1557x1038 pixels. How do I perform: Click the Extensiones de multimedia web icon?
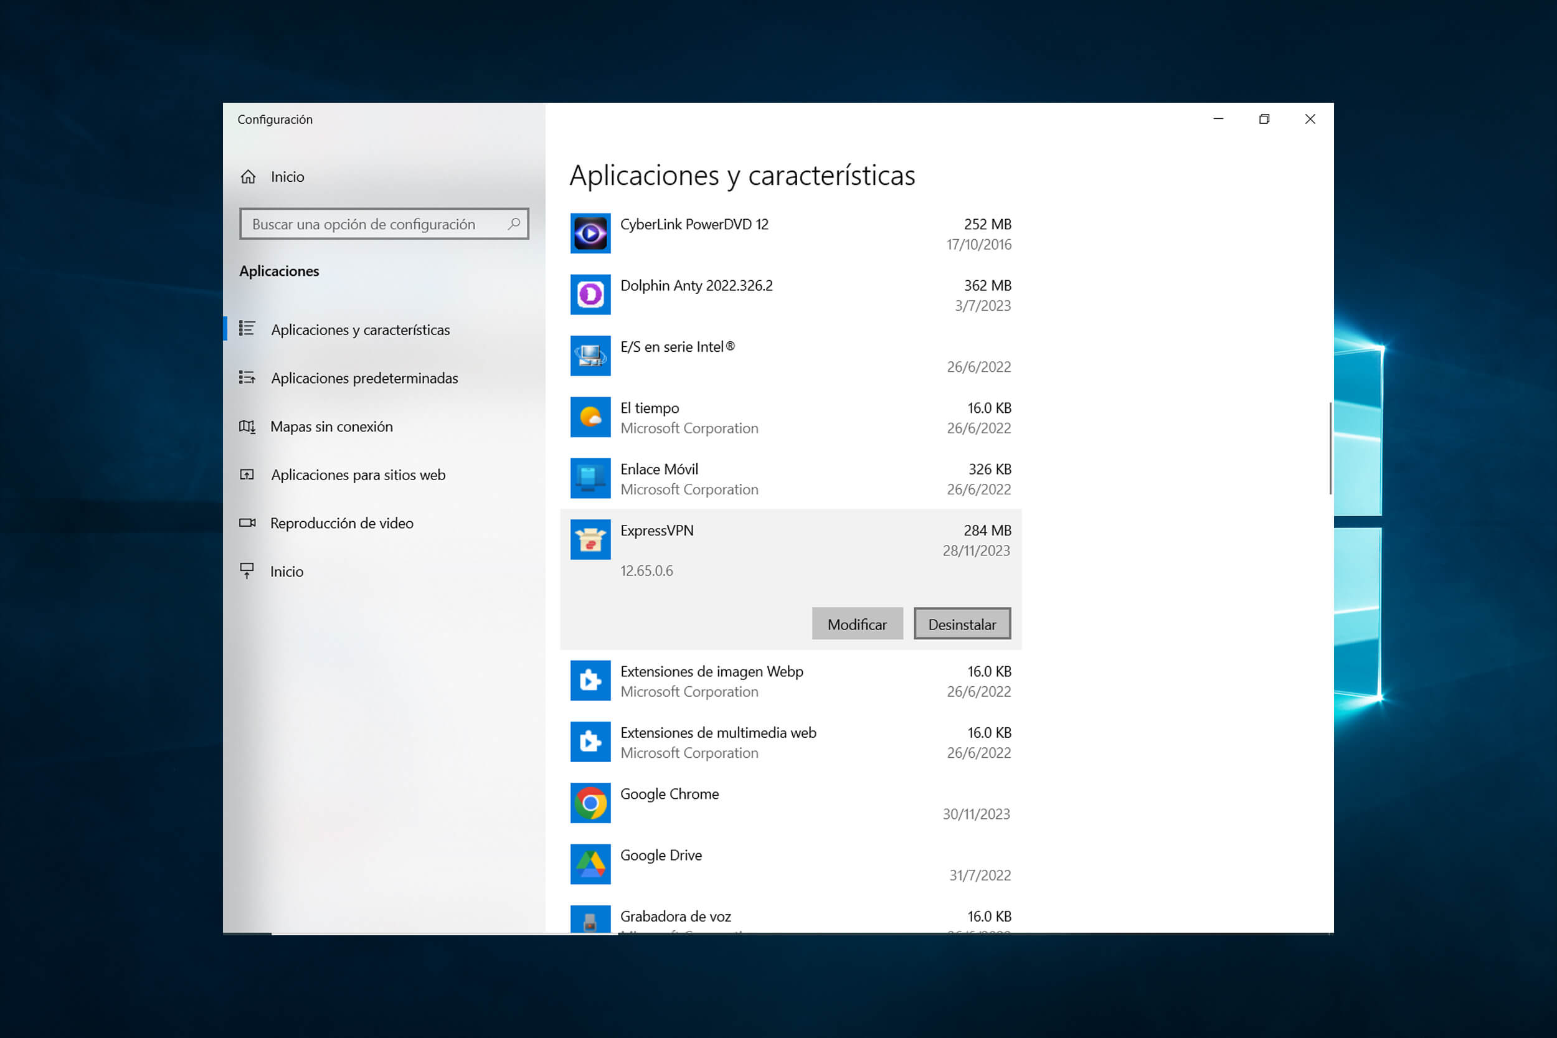[x=590, y=742]
